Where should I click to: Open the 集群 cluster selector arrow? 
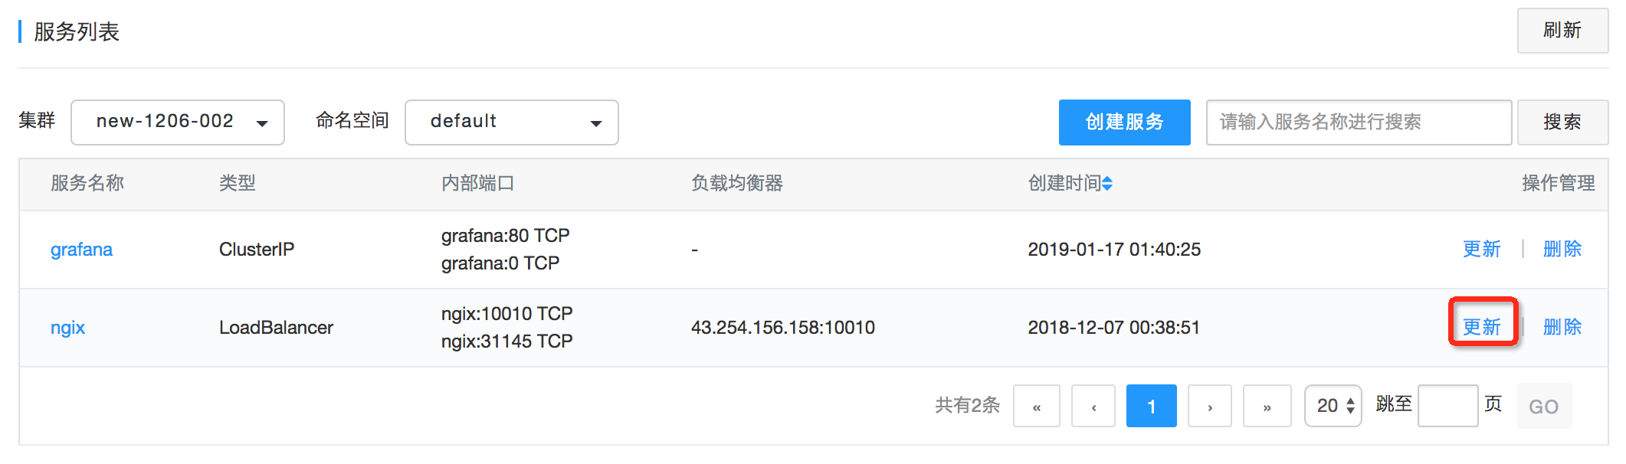[x=263, y=123]
